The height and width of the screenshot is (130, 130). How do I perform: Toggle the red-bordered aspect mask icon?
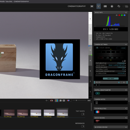[x=52, y=100]
